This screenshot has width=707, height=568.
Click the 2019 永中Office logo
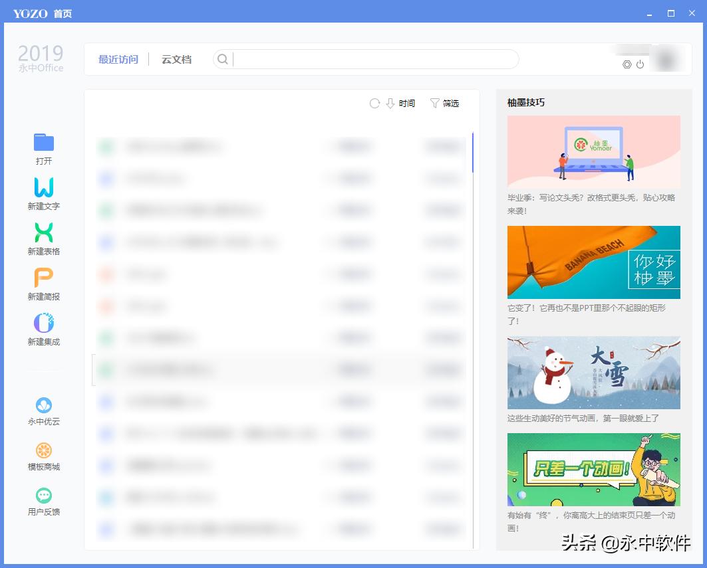pos(41,58)
